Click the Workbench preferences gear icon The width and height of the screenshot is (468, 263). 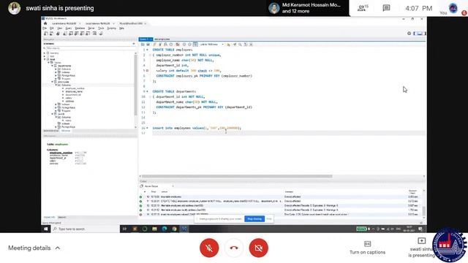coord(409,34)
